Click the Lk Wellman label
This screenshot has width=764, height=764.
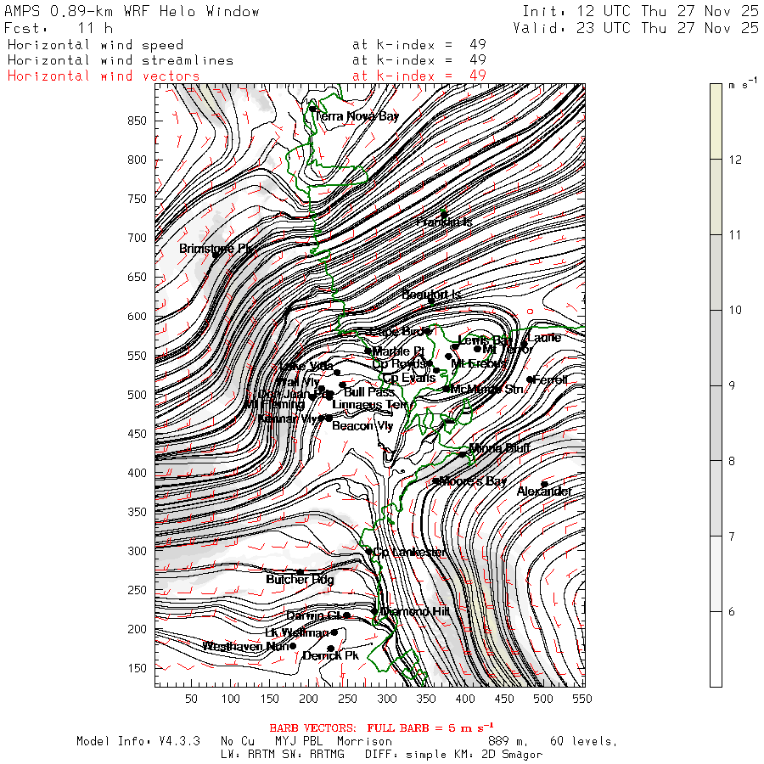coord(297,633)
